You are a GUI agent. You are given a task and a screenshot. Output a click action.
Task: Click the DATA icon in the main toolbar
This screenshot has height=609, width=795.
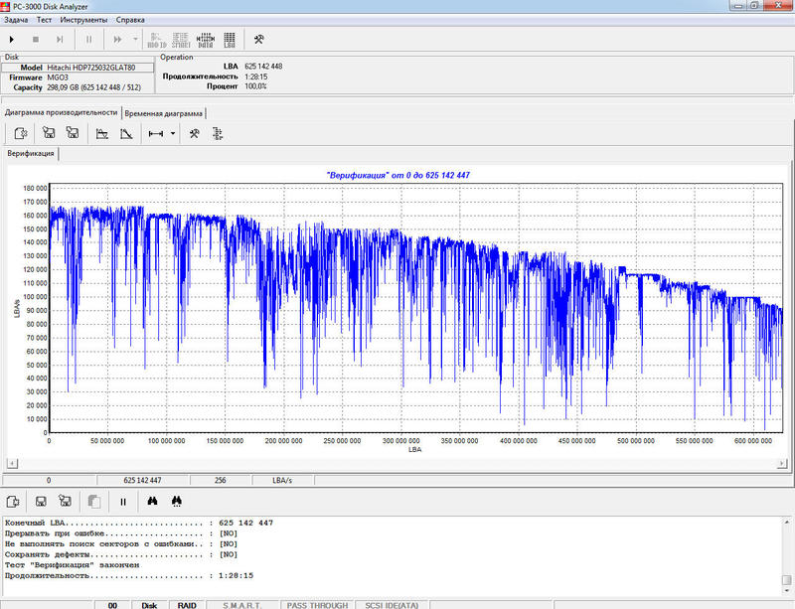206,40
